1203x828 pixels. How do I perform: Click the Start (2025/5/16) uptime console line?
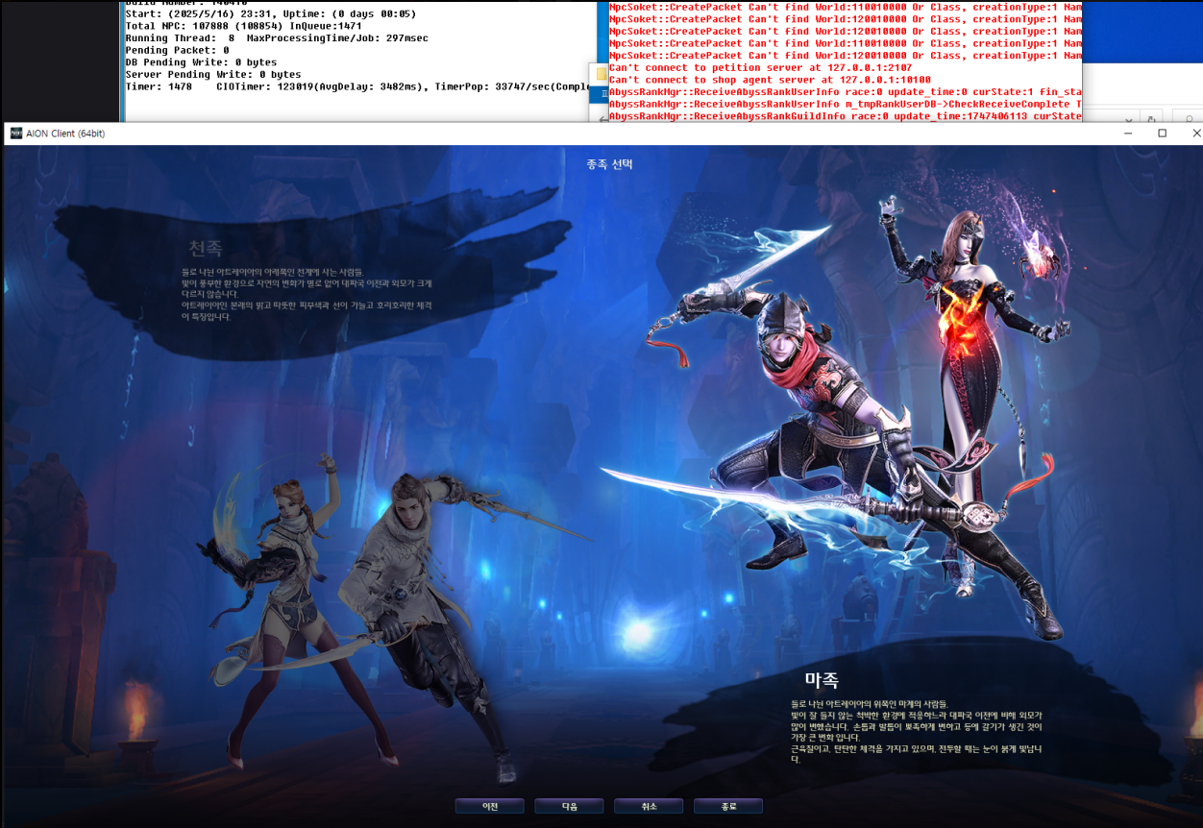click(271, 13)
